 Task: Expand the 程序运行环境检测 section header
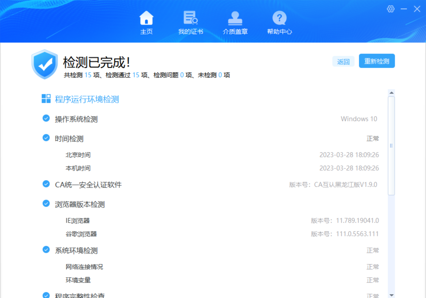[x=87, y=99]
